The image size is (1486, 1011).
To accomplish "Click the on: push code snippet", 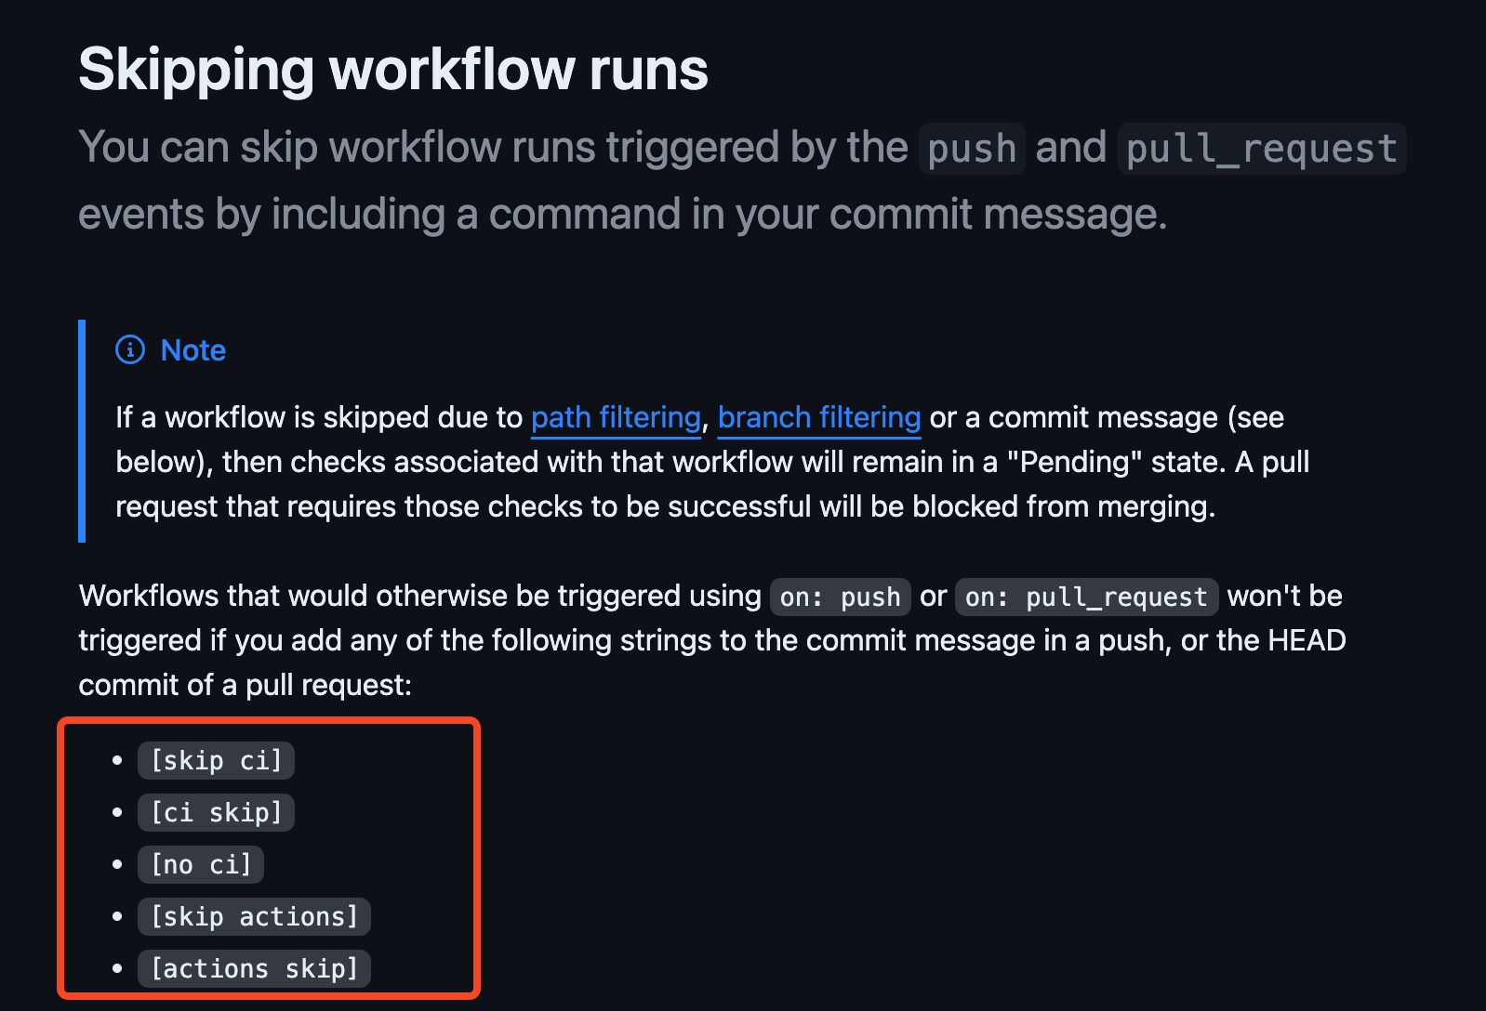I will pyautogui.click(x=840, y=597).
